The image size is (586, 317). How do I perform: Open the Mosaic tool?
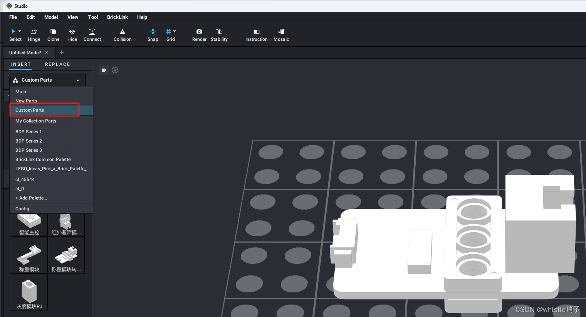click(281, 35)
